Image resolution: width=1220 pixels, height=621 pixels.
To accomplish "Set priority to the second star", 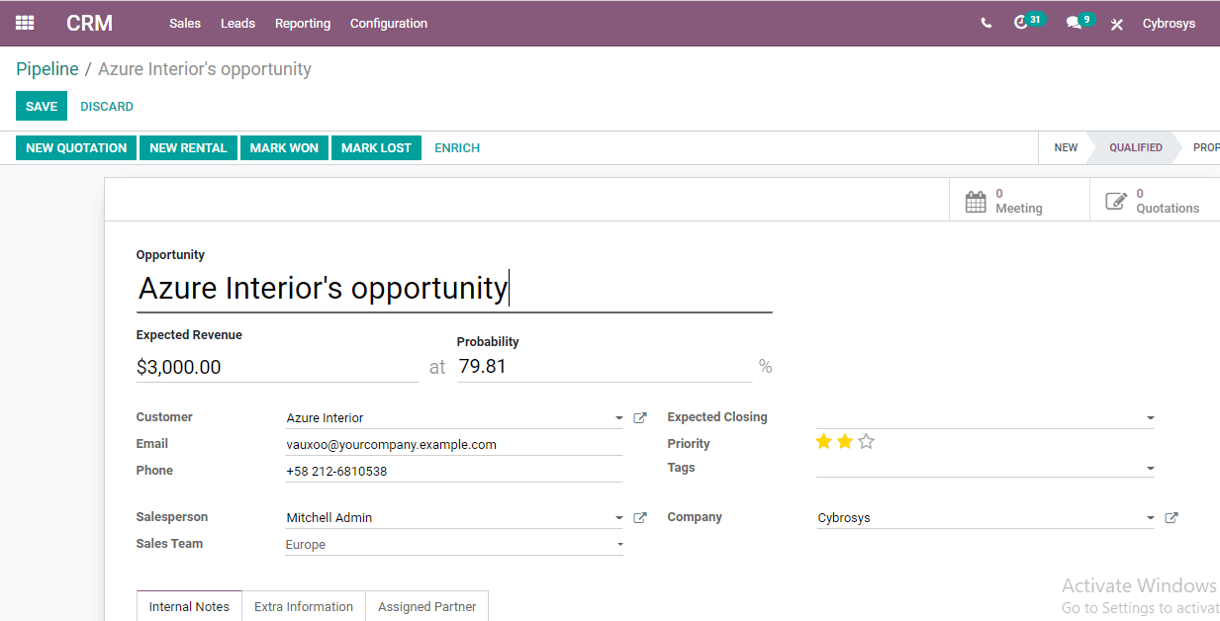I will (844, 441).
